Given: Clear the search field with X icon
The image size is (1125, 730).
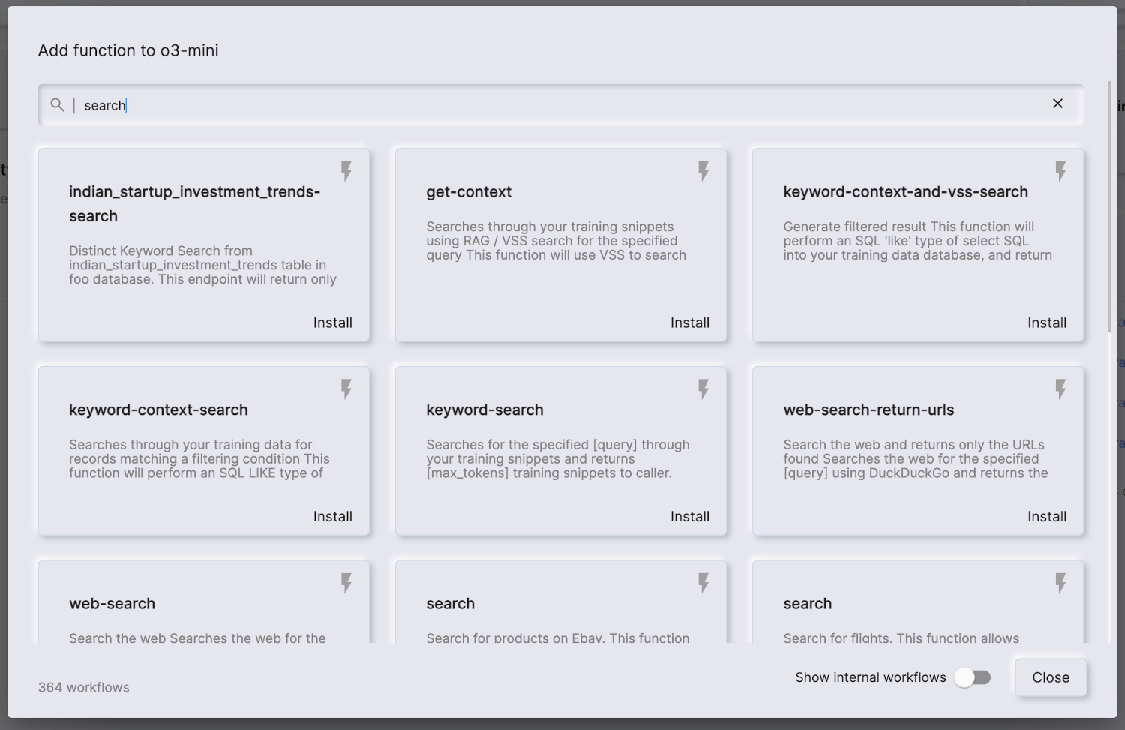Looking at the screenshot, I should click(x=1057, y=104).
